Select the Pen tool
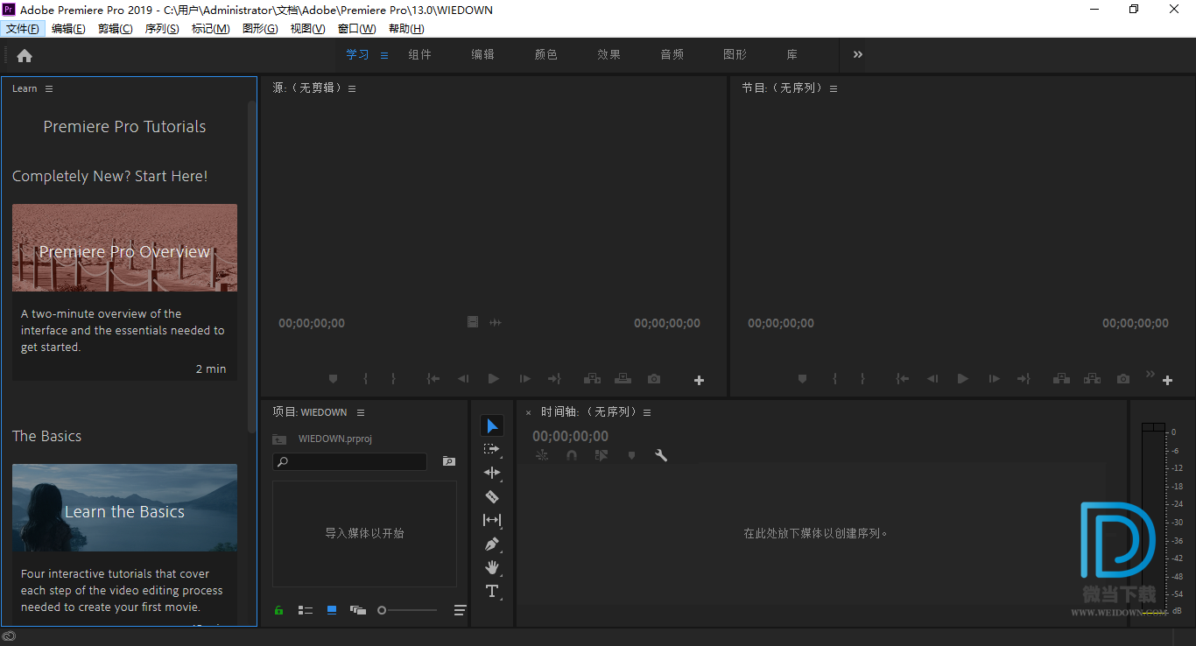 tap(492, 544)
